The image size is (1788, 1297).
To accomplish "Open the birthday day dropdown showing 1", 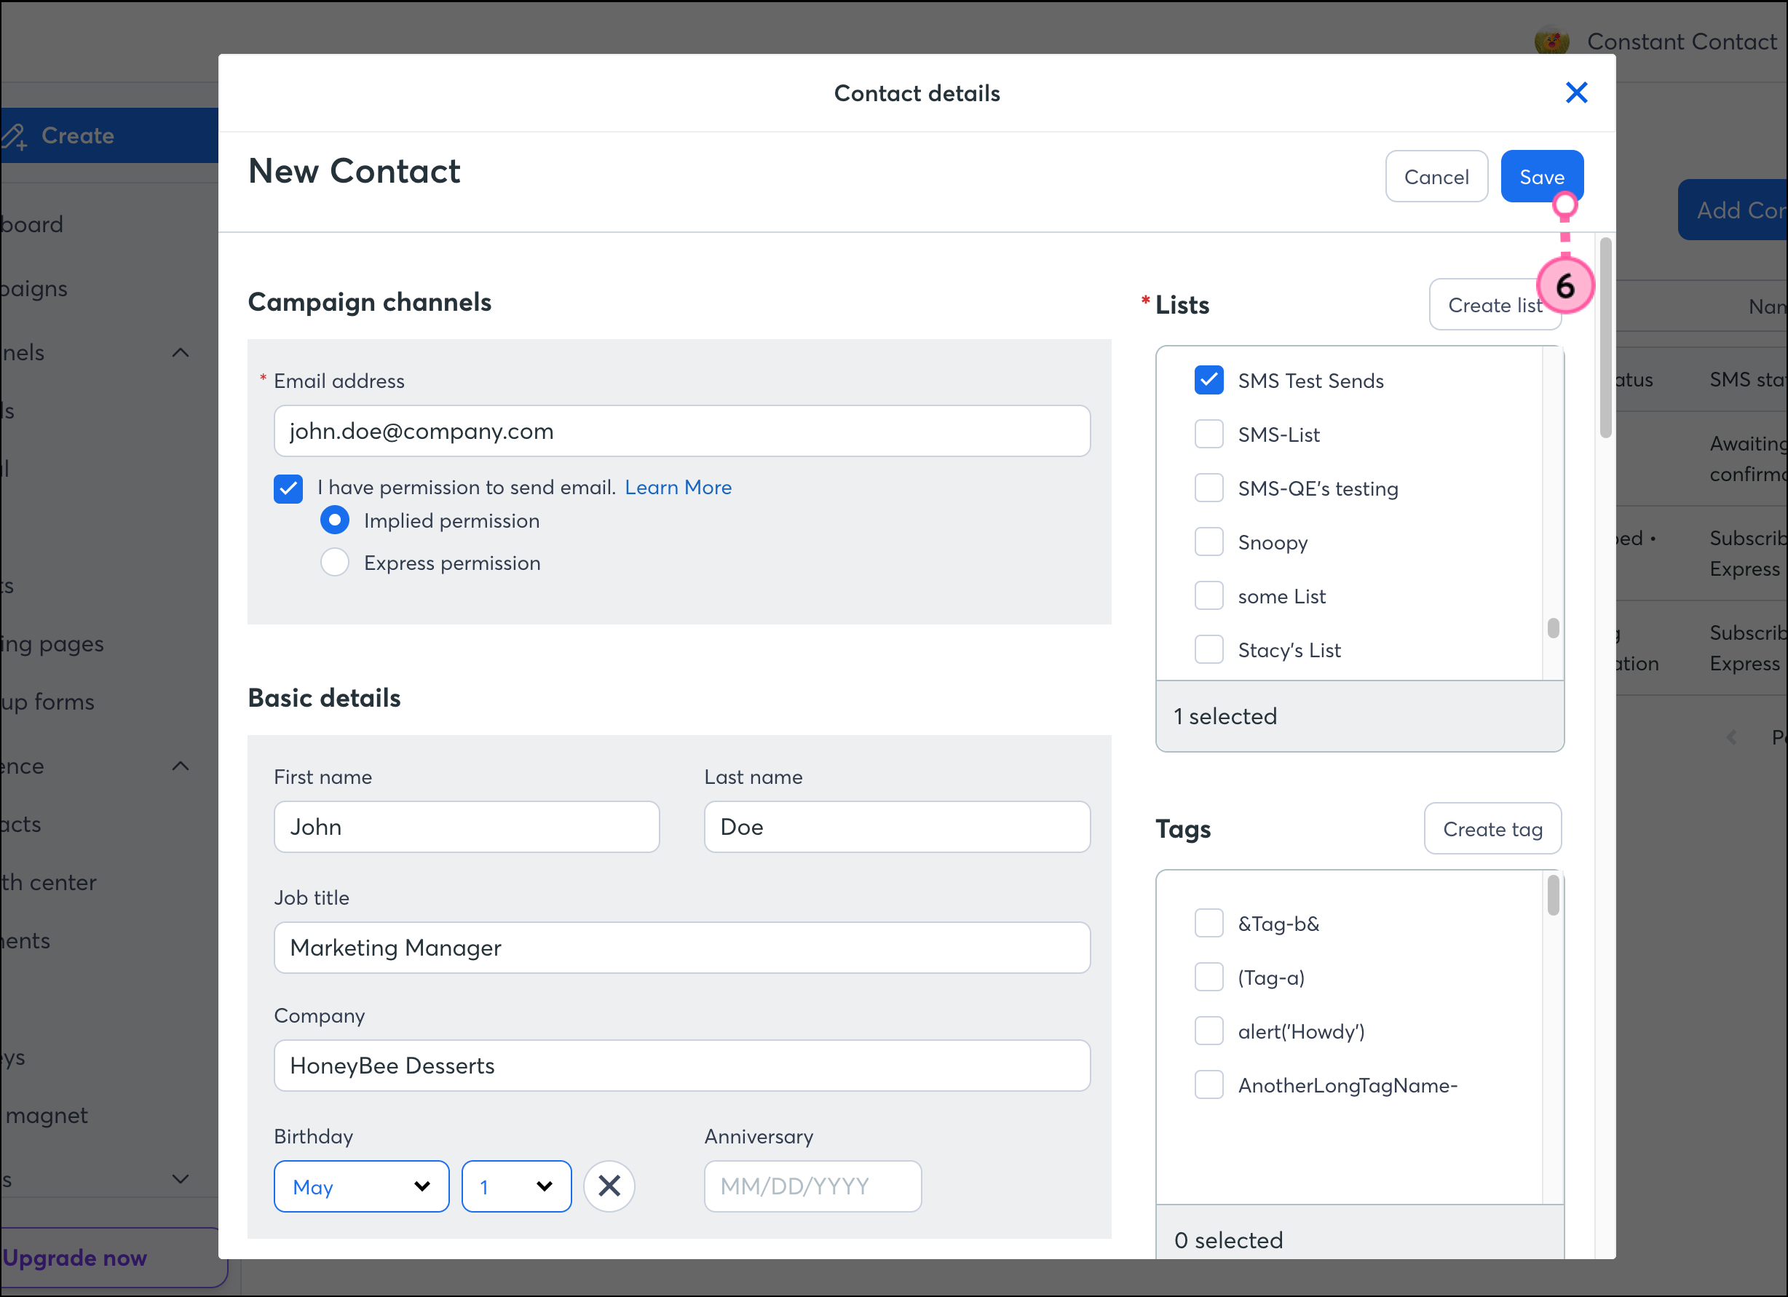I will coord(516,1186).
